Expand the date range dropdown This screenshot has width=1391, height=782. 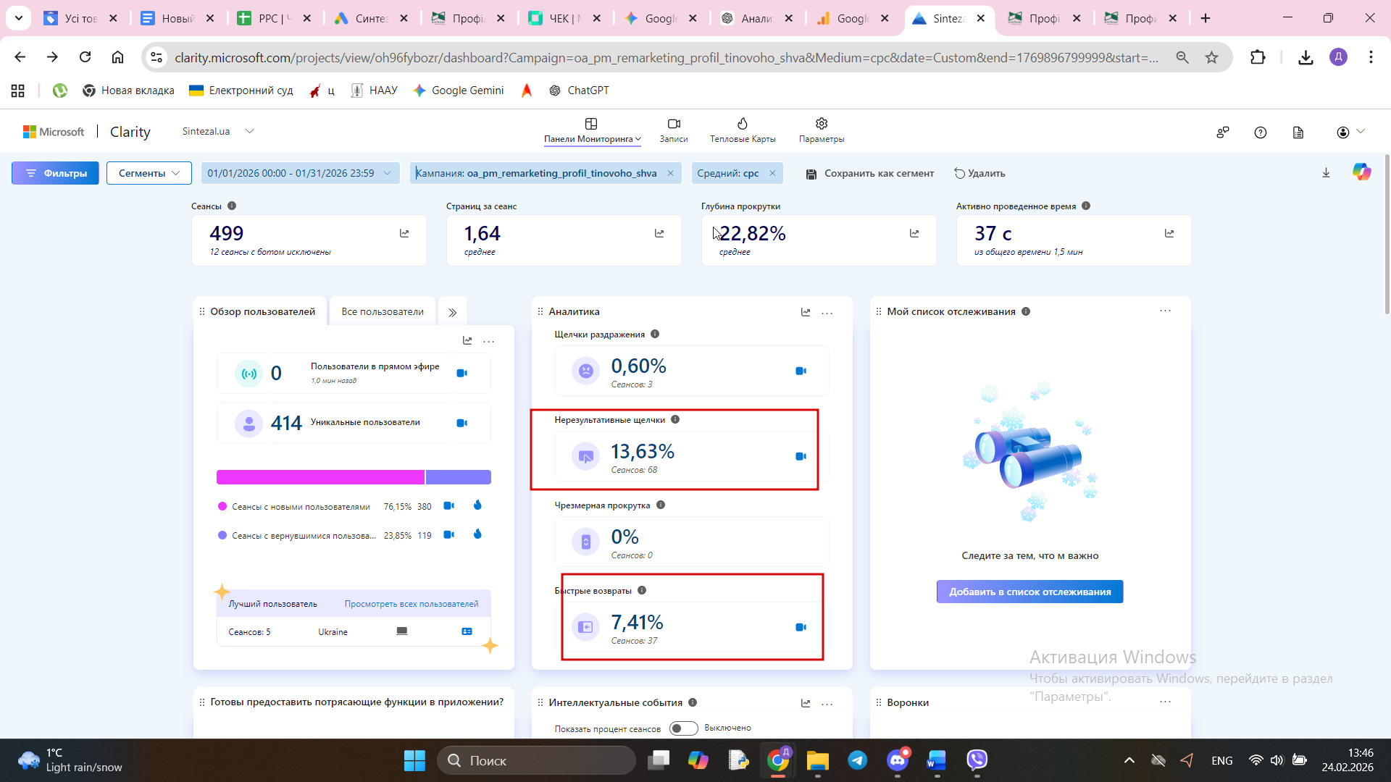(387, 173)
